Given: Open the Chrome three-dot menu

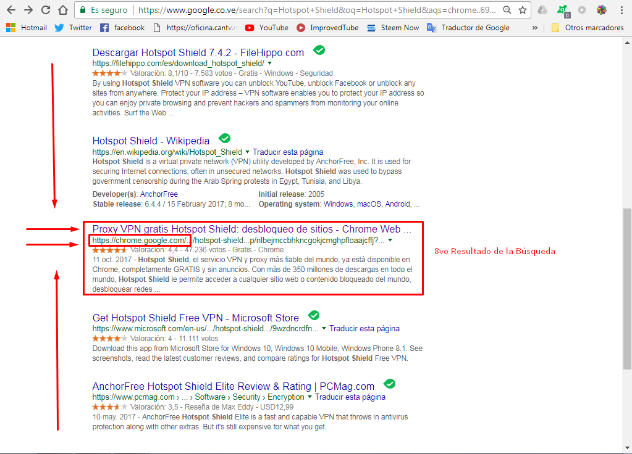Looking at the screenshot, I should (x=621, y=10).
